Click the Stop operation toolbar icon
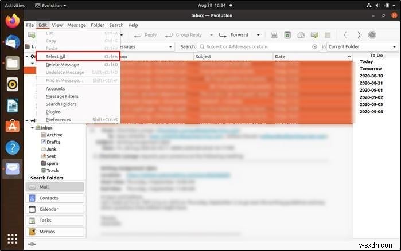This screenshot has height=251, width=401. pos(372,35)
